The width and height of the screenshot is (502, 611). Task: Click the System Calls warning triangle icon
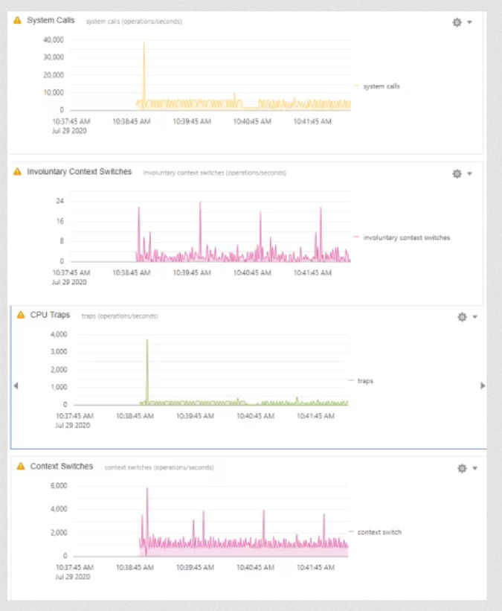18,20
